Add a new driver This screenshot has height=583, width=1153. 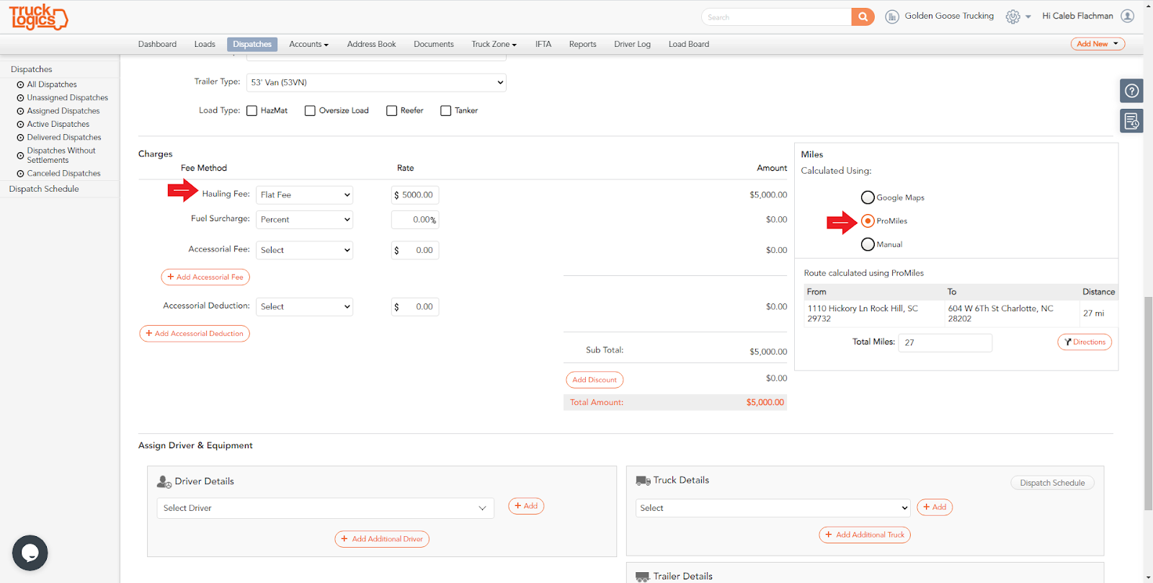[x=526, y=506]
